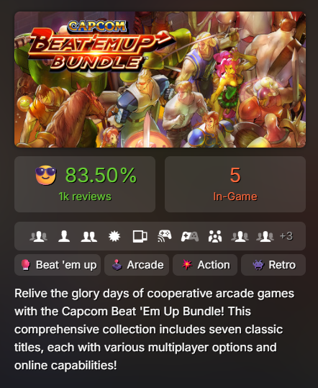Click the game description paragraph
Viewport: 318px width, 388px height.
click(154, 330)
